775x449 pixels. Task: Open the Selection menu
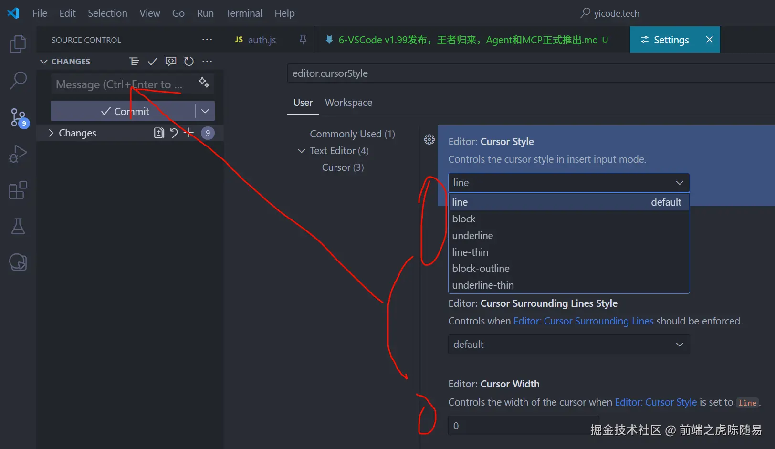coord(107,13)
